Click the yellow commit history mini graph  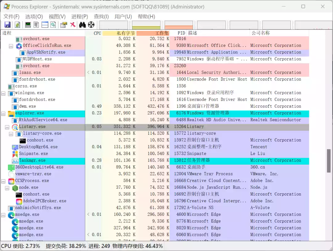pyautogui.click(x=146, y=25)
